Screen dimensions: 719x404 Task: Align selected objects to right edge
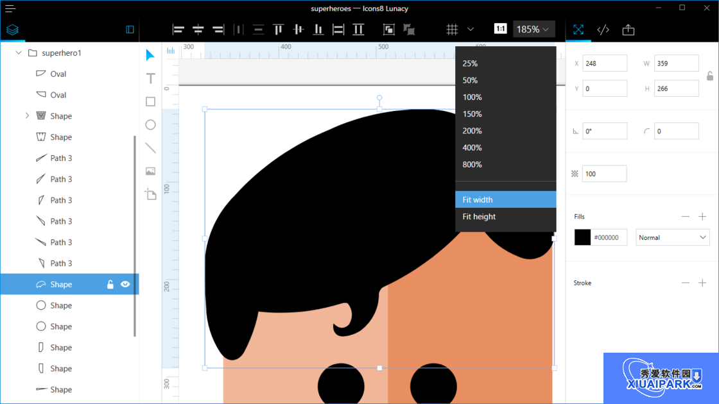[218, 29]
